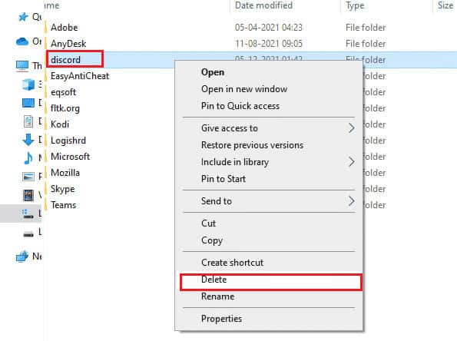Select the highlighted local disk drive icon

(28, 214)
